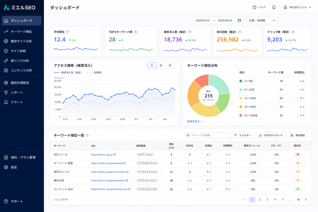Click help icon beside 表示回数（推定）
This screenshot has width=318, height=212.
pyautogui.click(x=240, y=32)
